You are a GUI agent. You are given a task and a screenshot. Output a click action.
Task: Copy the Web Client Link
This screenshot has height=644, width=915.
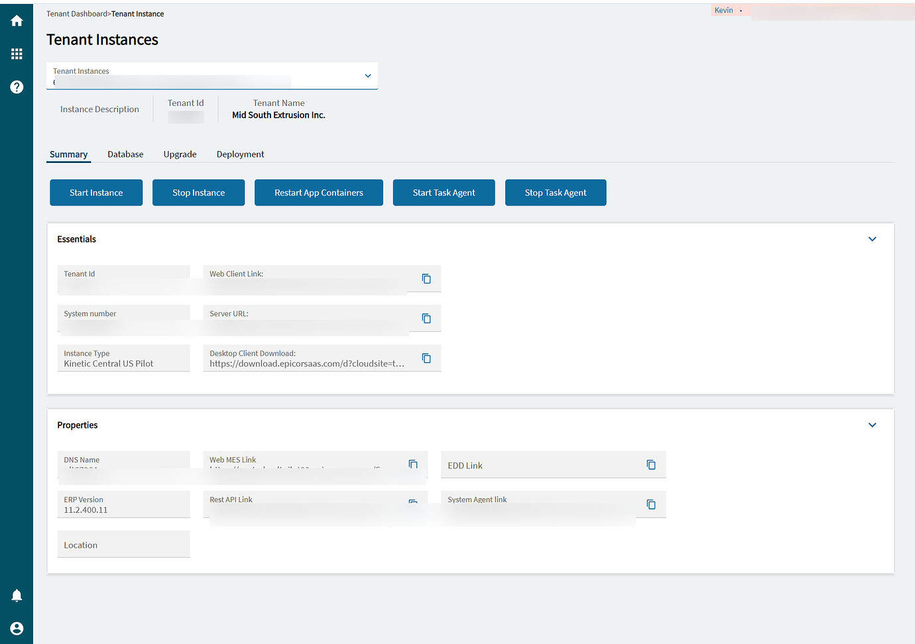click(424, 278)
